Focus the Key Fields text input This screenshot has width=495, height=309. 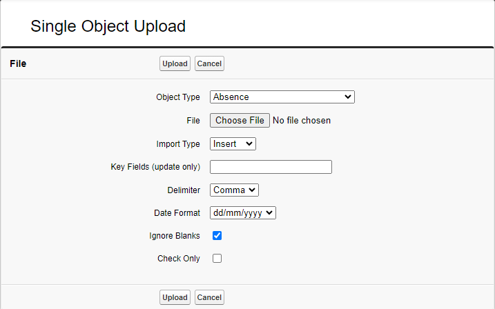[271, 167]
